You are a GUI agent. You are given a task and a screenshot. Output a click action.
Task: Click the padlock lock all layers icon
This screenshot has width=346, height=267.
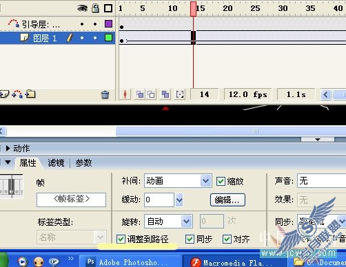[x=95, y=8]
